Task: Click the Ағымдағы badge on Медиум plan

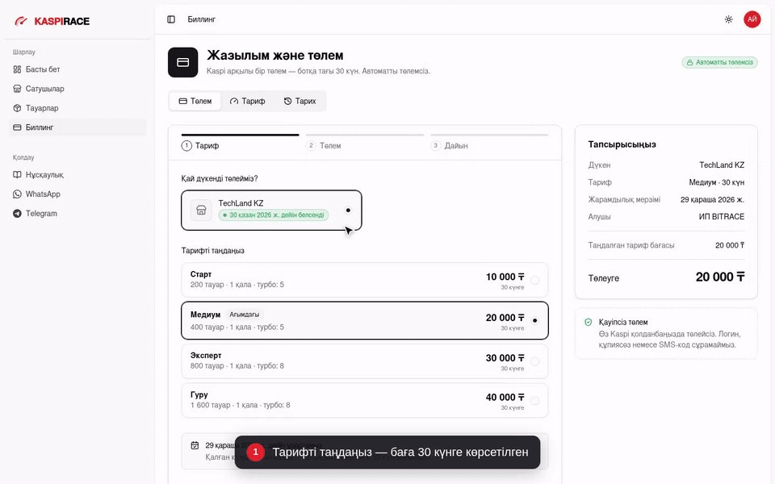Action: point(244,315)
